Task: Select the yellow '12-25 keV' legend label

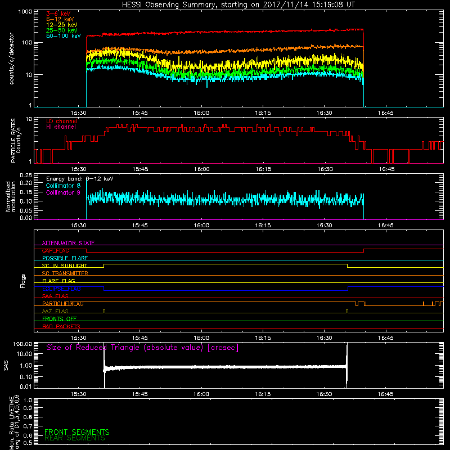Action: (62, 25)
